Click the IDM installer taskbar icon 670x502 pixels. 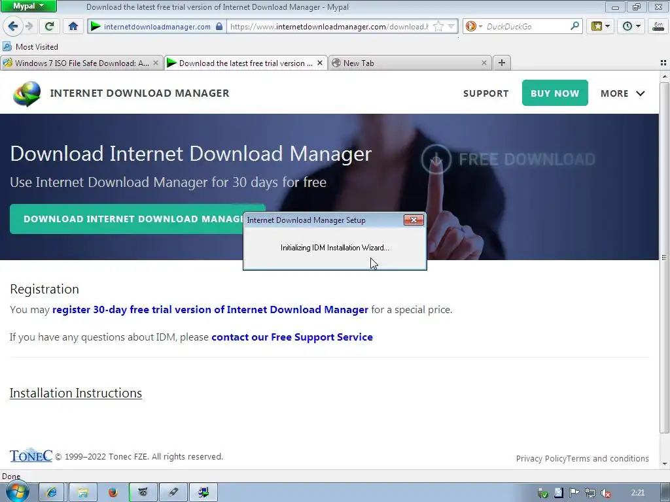click(x=203, y=493)
